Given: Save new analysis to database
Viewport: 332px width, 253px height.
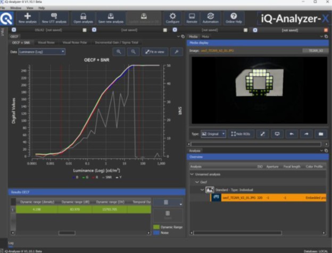Looking at the screenshot, I should 111,18.
